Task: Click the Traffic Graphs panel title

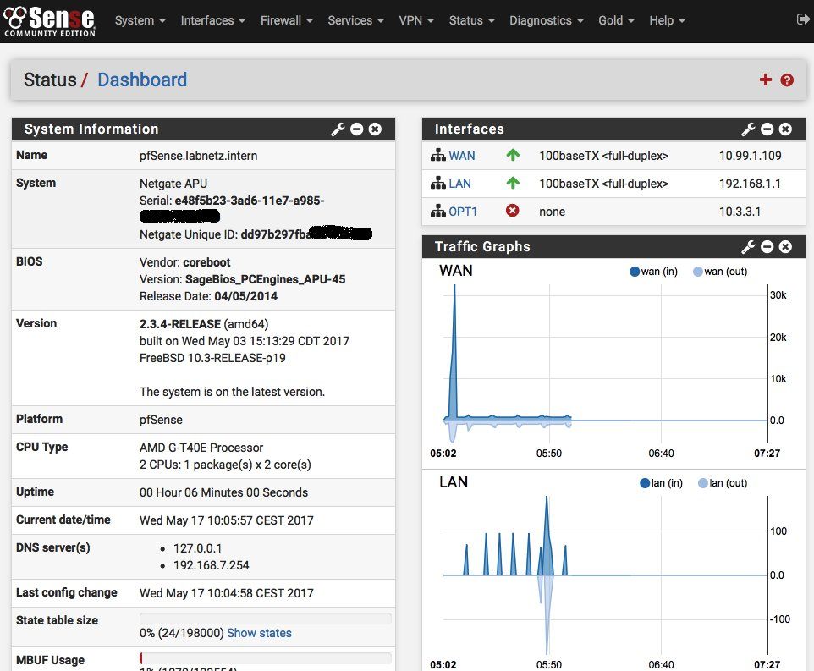Action: point(482,247)
